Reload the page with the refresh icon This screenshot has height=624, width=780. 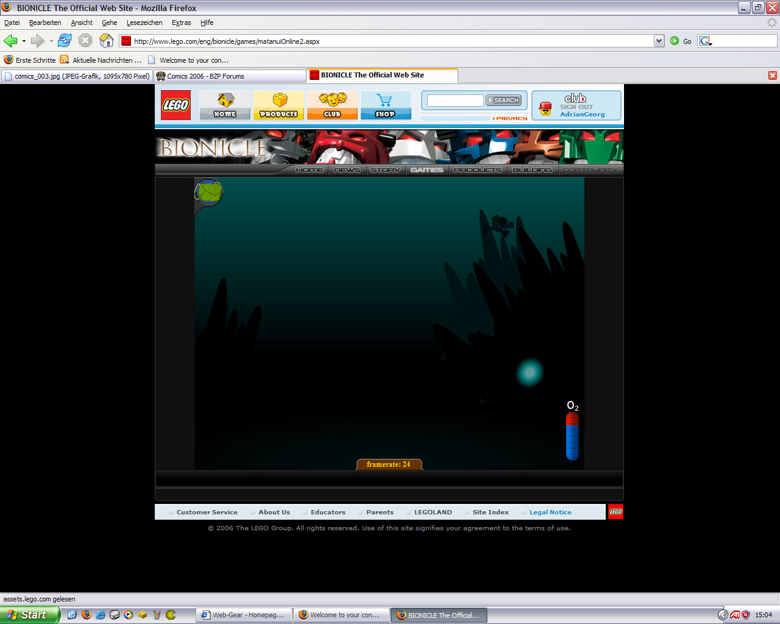(x=65, y=41)
